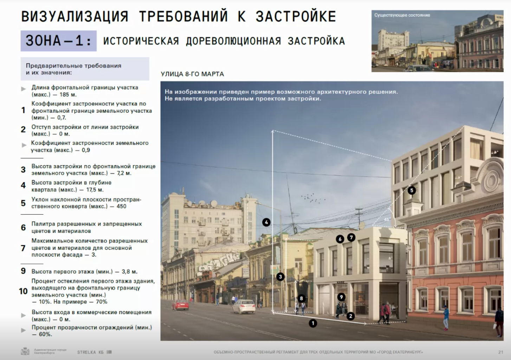Click the text 'Процент прозрачности ограждений (мин.) — 60%.'
Viewport: 511px width, 360px height.
92,331
